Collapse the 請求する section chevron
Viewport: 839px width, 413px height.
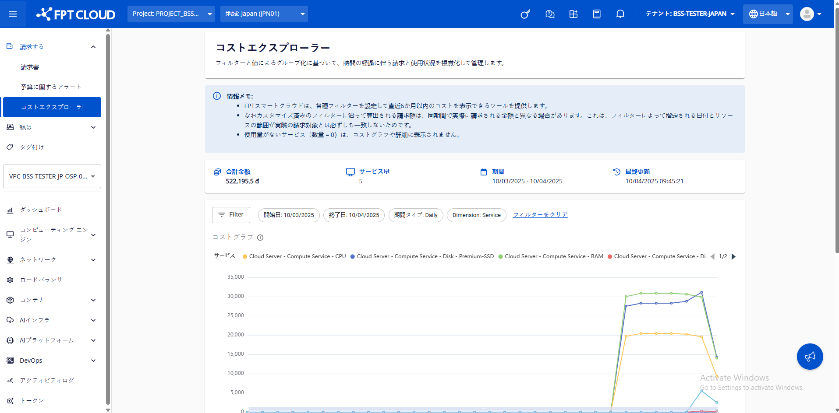(x=93, y=47)
